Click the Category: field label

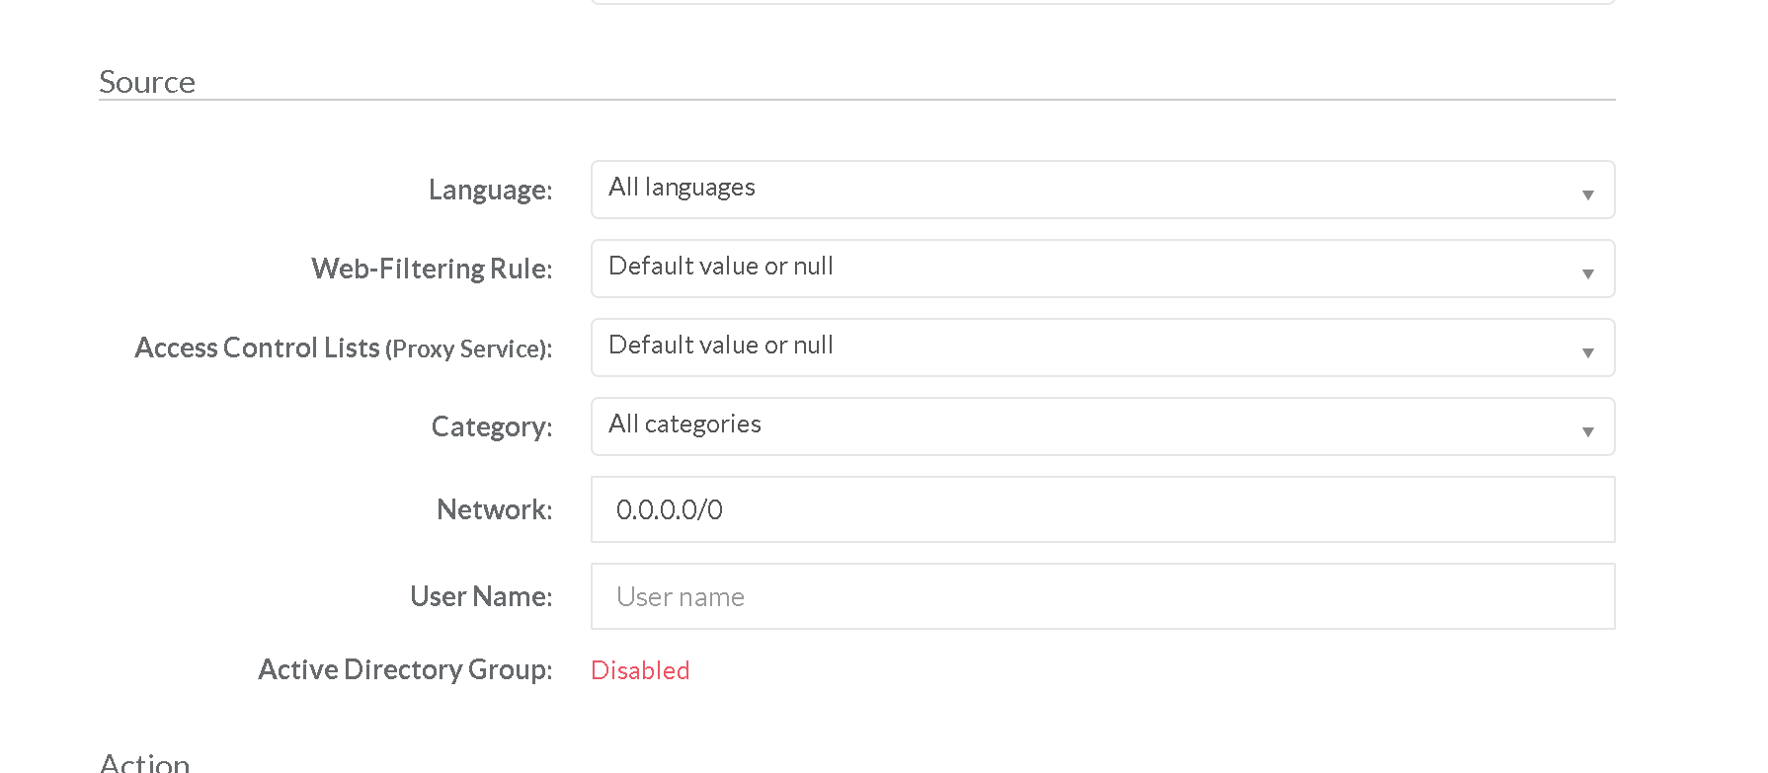point(491,426)
